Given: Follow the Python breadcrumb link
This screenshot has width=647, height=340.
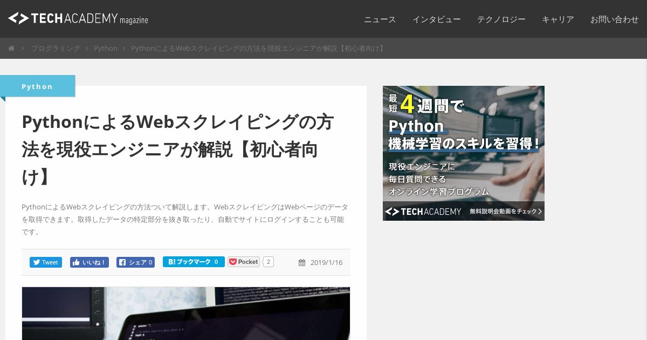Looking at the screenshot, I should point(106,49).
